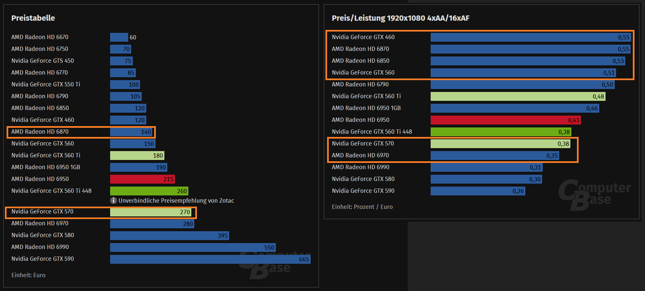Click the ratio bar showing 0,26
645x291 pixels.
point(478,191)
